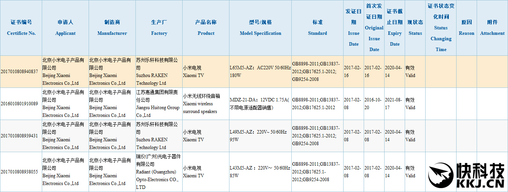Image resolution: width=508 pixels, height=192 pixels.
Task: Click the 'Reason' column header
Action: (x=467, y=28)
